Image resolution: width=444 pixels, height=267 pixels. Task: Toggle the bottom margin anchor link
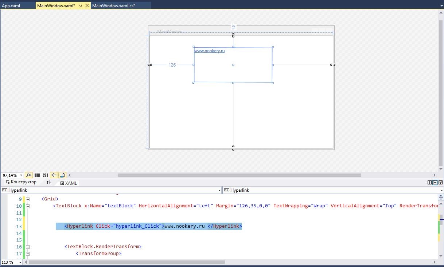point(233,148)
